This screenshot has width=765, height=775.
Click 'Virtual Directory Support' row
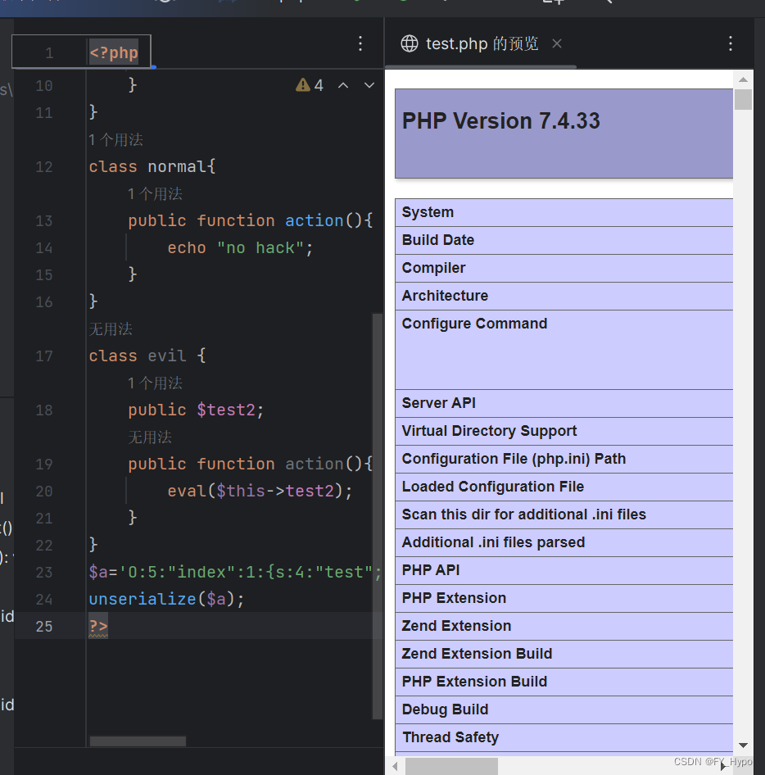[564, 431]
